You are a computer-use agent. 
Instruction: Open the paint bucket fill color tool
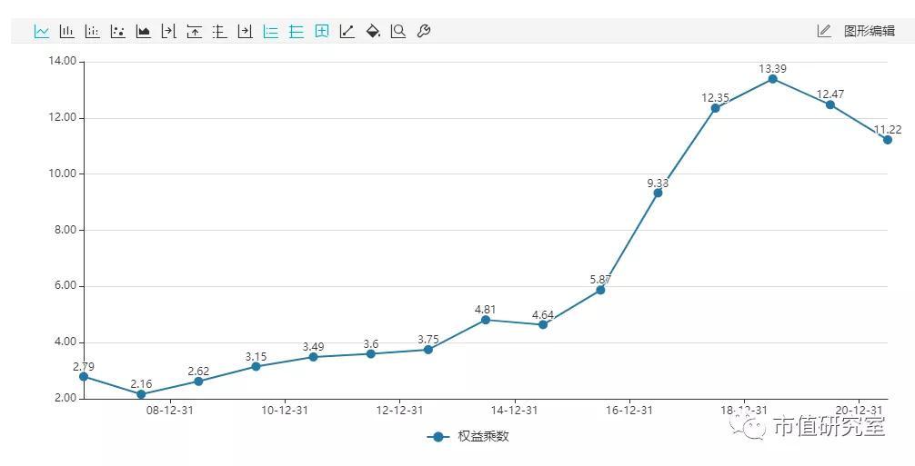tap(373, 32)
